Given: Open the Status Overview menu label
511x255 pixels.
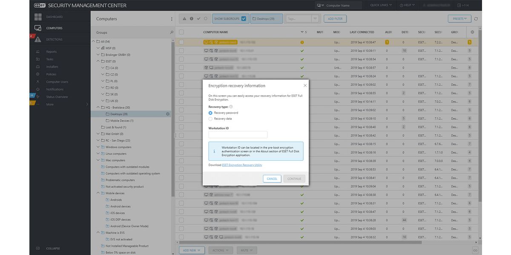Looking at the screenshot, I should pyautogui.click(x=57, y=97).
